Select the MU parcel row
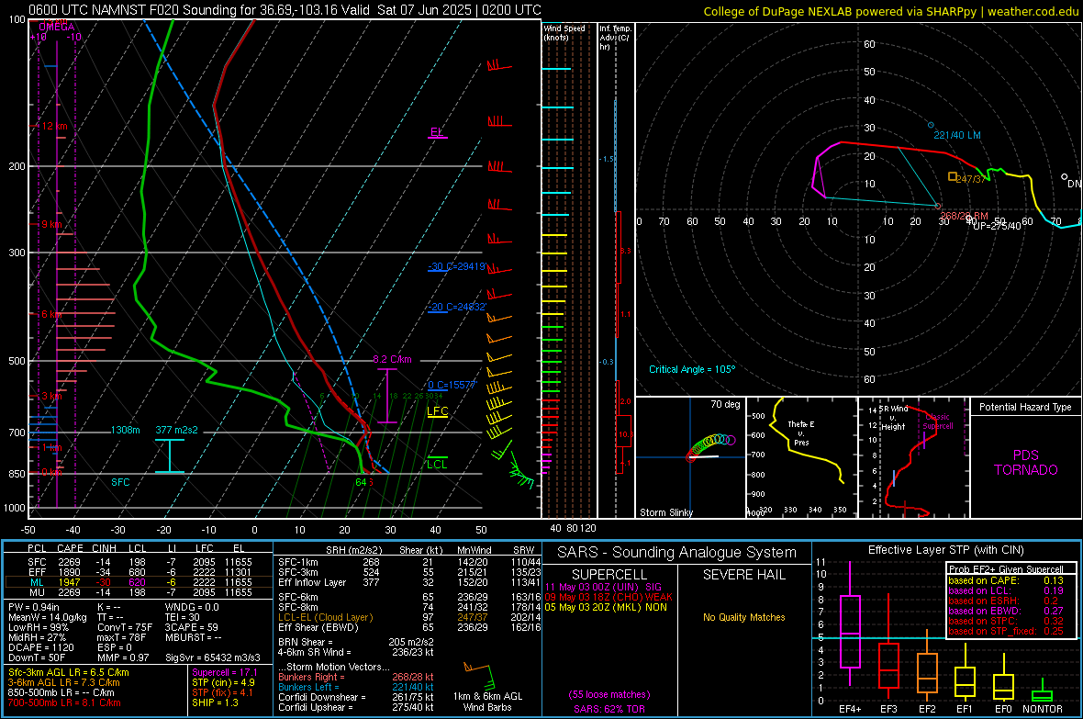The image size is (1083, 719). click(x=139, y=591)
